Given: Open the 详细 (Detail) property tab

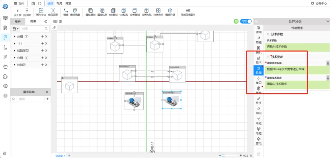Looking at the screenshot, I should [258, 30].
